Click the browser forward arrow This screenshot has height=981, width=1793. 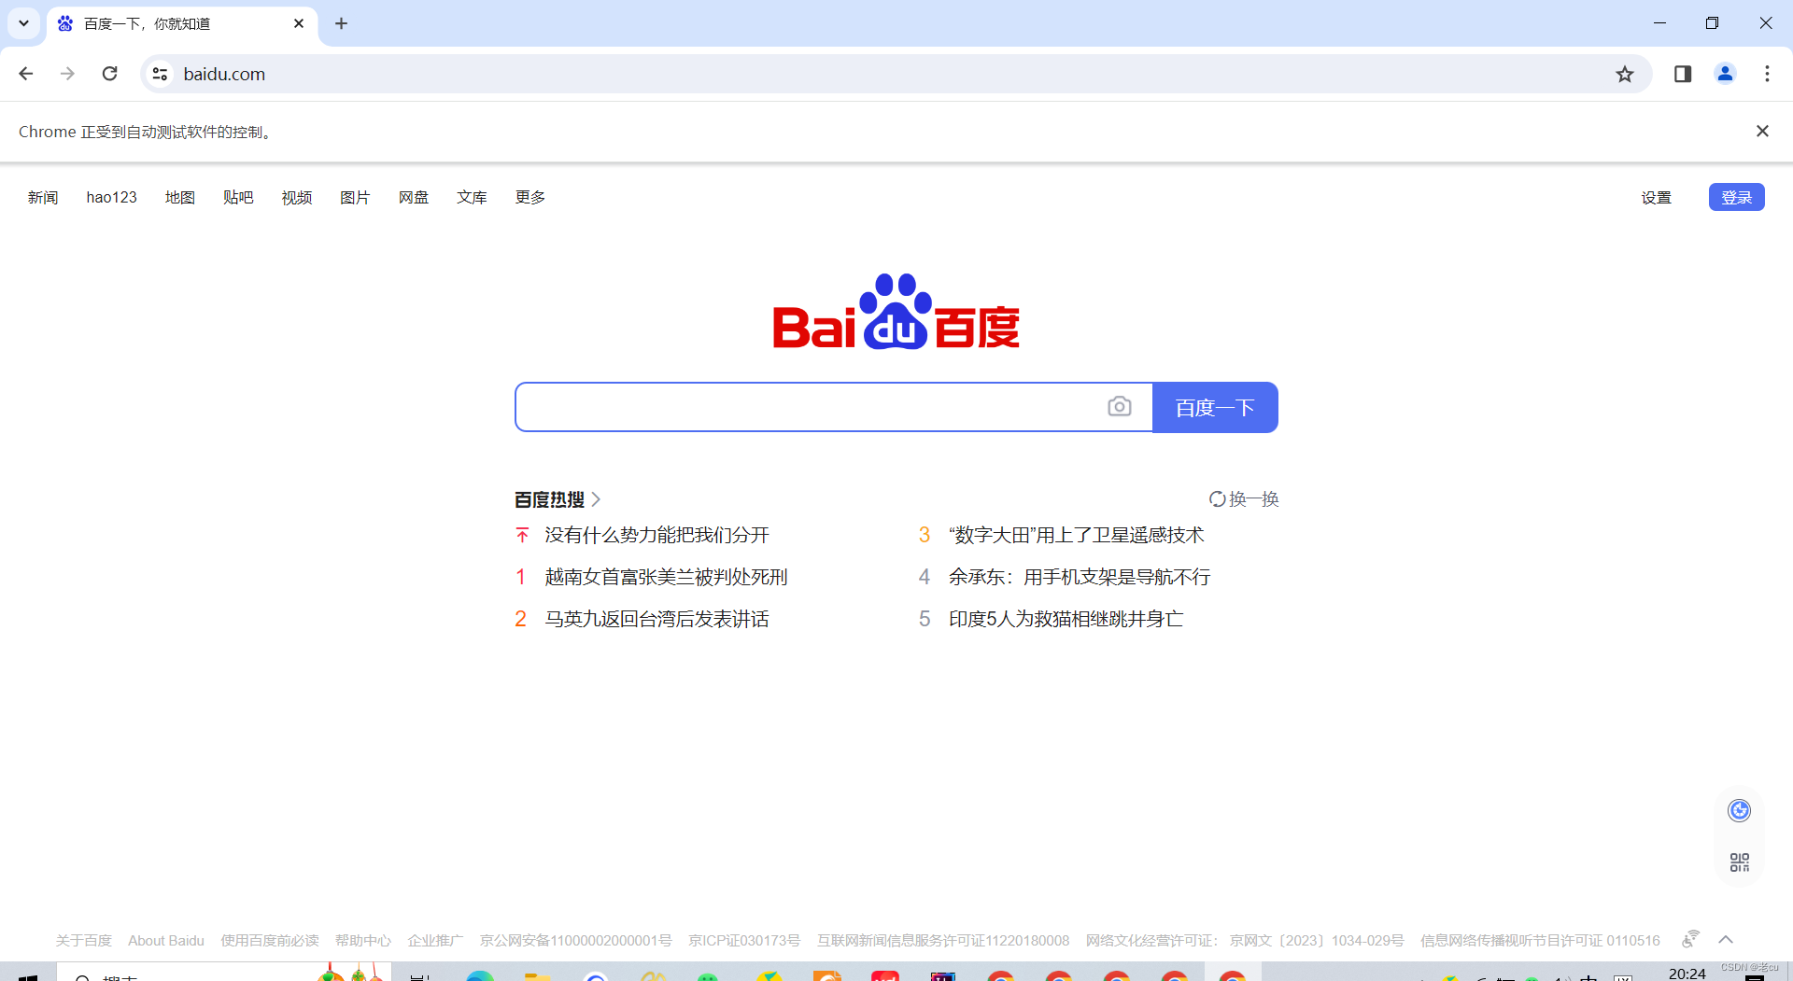tap(67, 74)
